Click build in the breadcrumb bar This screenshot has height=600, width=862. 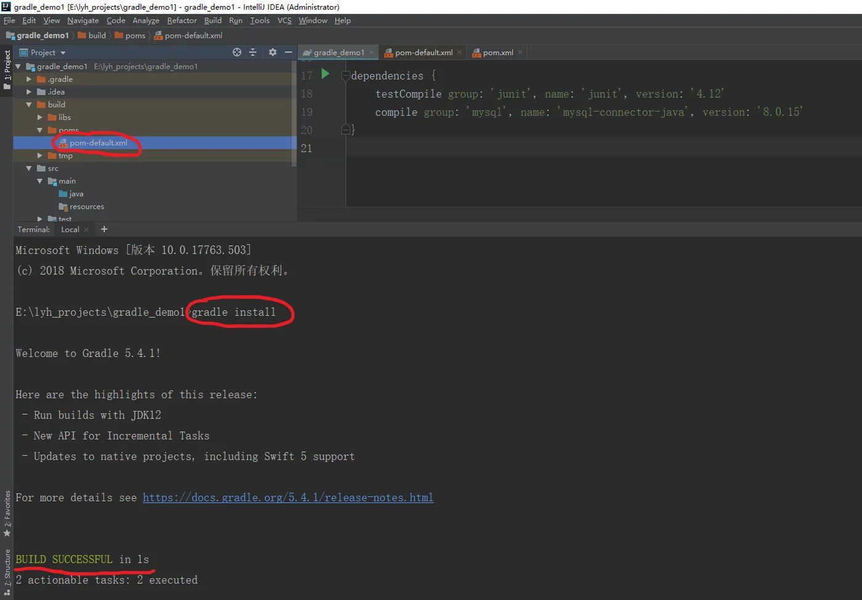point(92,36)
